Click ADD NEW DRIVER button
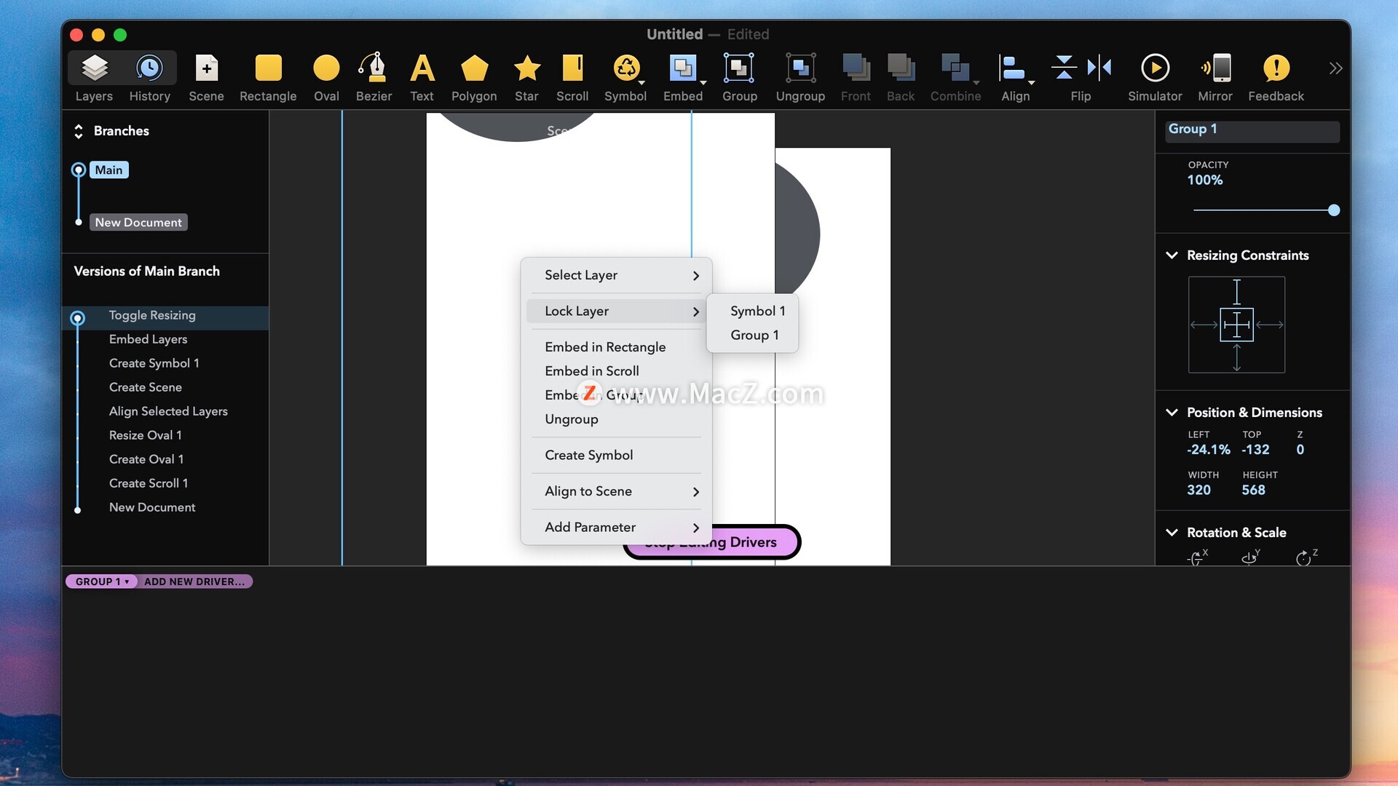This screenshot has width=1398, height=786. coord(194,581)
